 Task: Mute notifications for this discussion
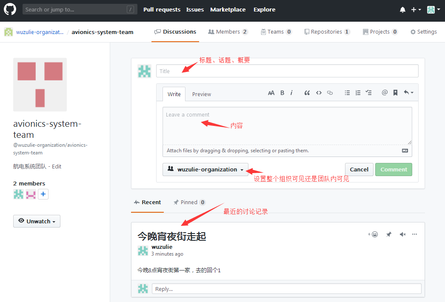click(x=403, y=234)
